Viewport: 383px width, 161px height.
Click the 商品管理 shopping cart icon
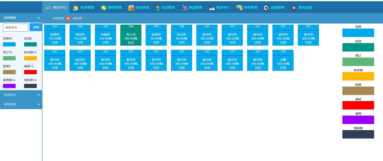click(x=184, y=8)
